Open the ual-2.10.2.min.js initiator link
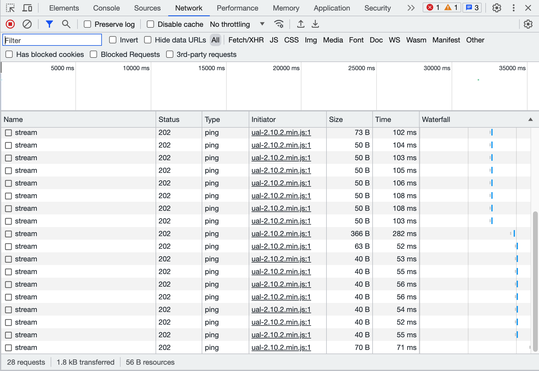The height and width of the screenshot is (371, 539). pyautogui.click(x=281, y=132)
